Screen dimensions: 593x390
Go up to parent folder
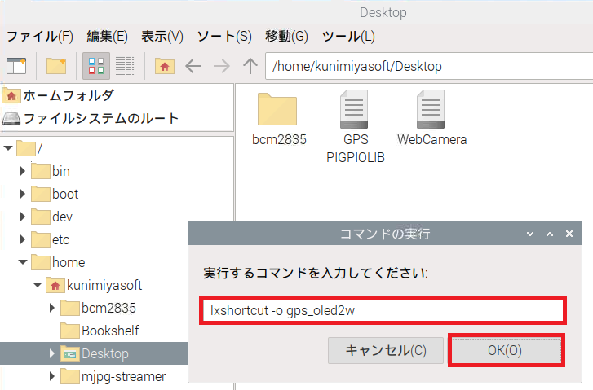coord(250,67)
